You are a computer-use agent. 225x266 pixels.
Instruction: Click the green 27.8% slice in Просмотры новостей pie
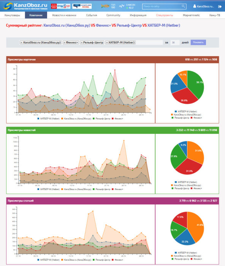click(177, 156)
